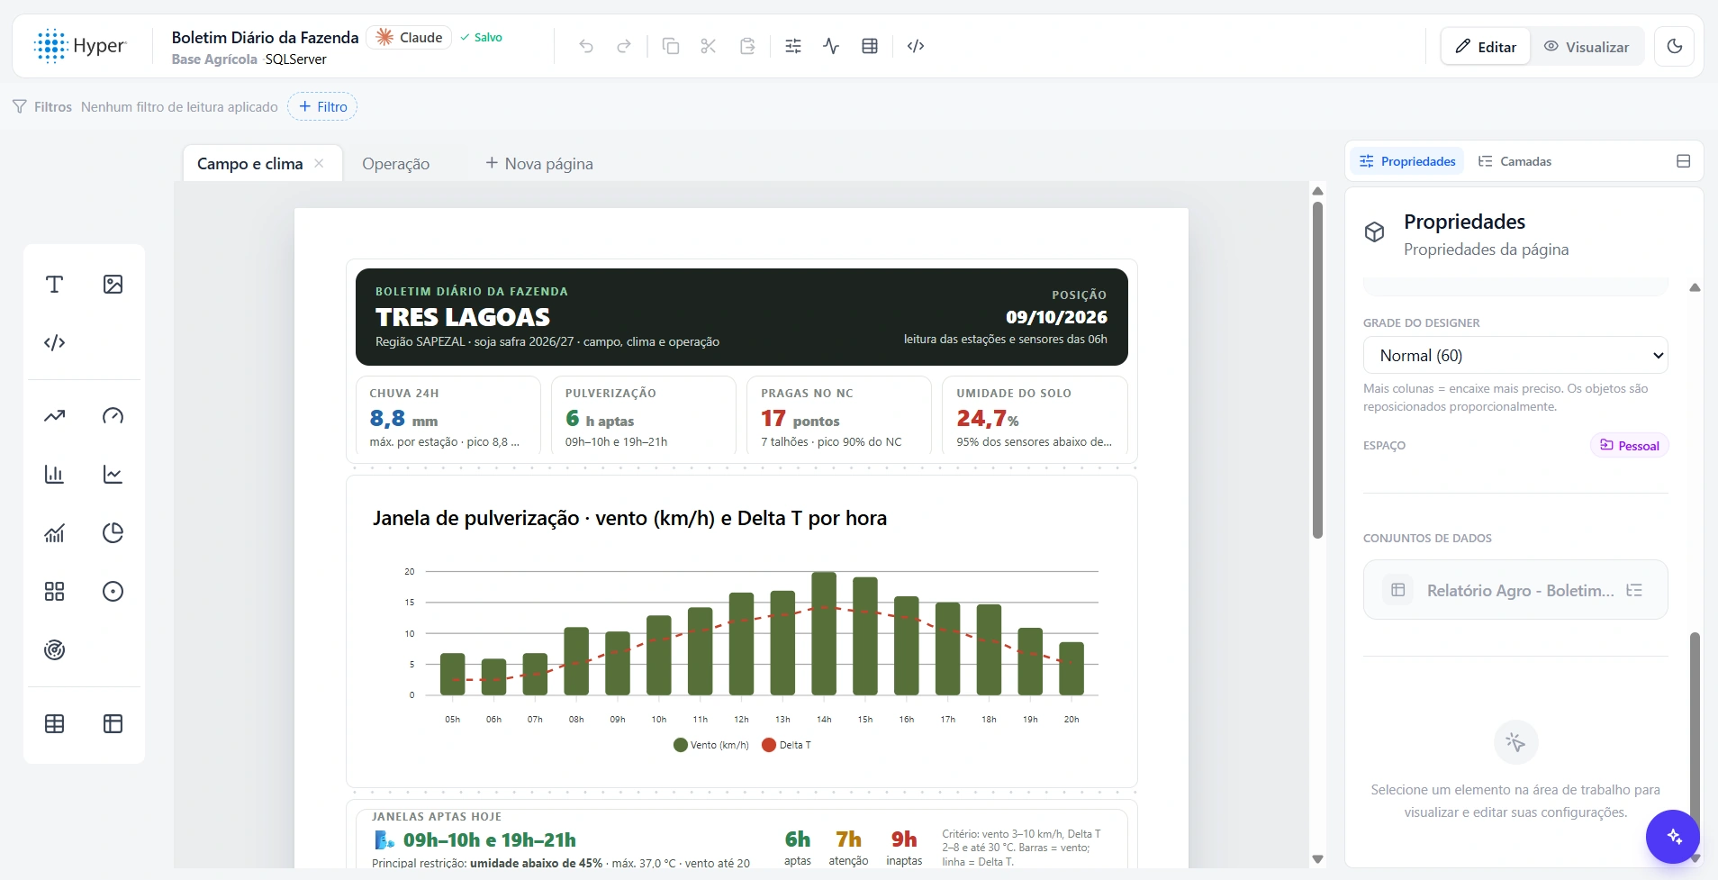Select the Pulverização KPI card
The height and width of the screenshot is (880, 1718).
[x=644, y=416]
